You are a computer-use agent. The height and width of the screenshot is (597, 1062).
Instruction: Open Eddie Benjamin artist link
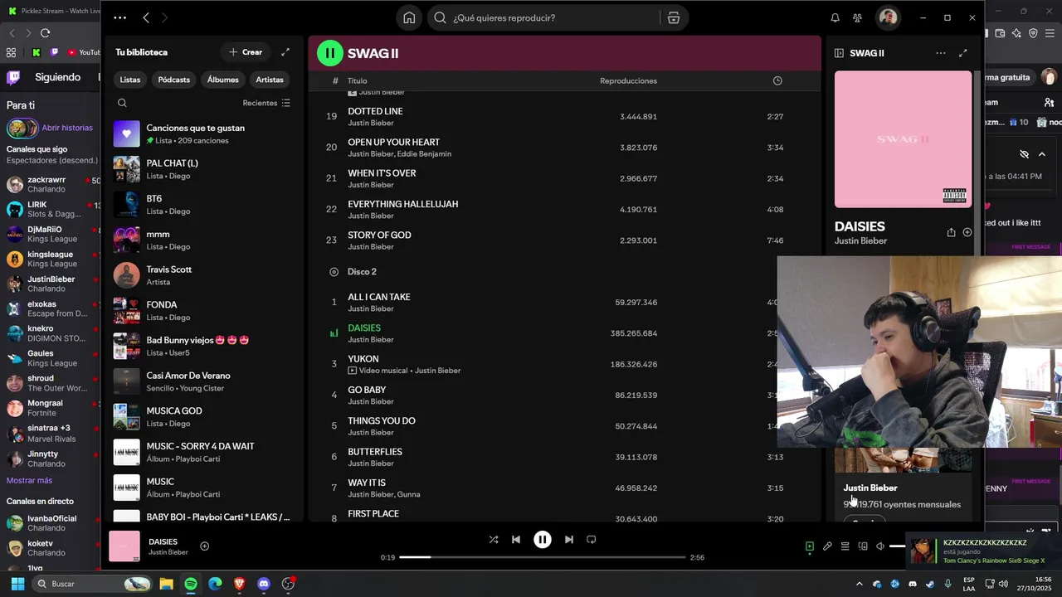(425, 154)
